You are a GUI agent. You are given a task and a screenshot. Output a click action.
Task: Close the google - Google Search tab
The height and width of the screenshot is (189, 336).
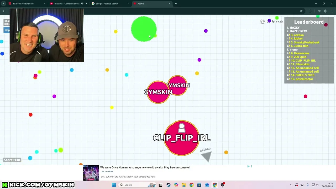click(128, 4)
